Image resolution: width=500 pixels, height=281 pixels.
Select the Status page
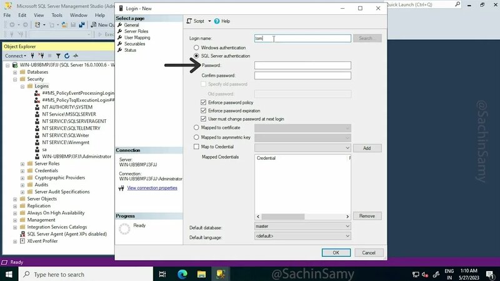(x=130, y=50)
